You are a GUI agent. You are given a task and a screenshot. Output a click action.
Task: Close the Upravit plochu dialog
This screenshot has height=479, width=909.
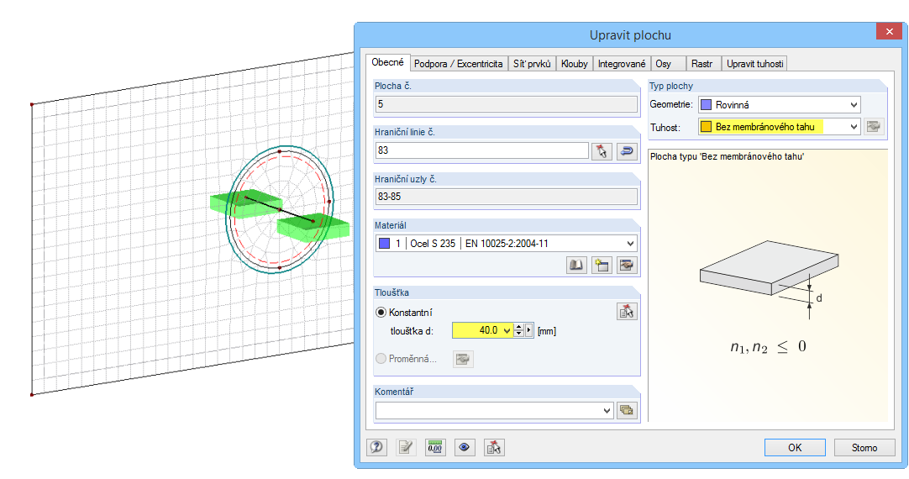tap(890, 31)
